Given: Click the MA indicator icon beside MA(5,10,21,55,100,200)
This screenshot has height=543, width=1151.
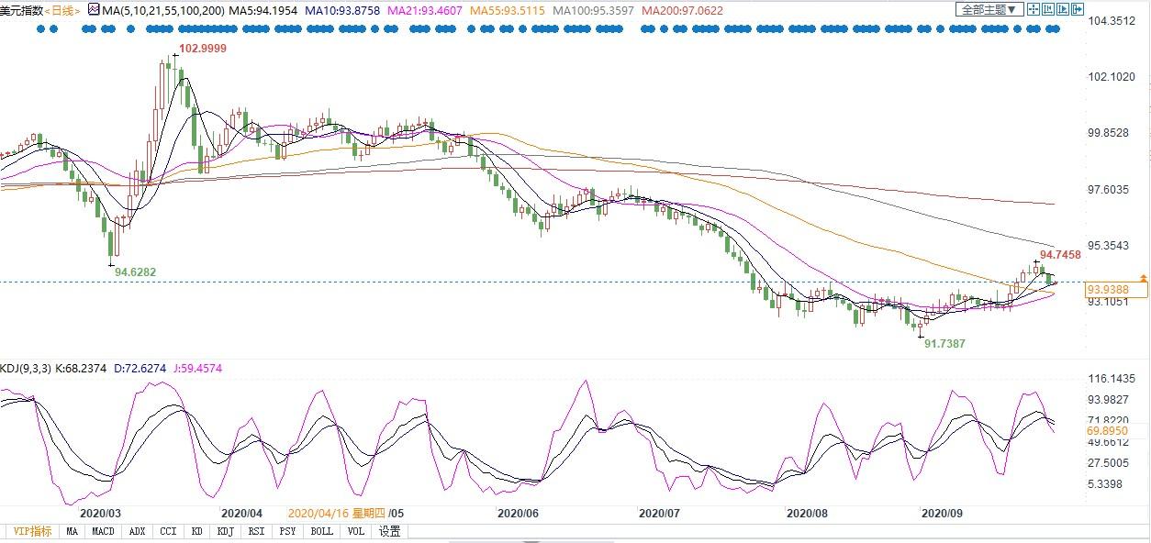Looking at the screenshot, I should point(93,10).
